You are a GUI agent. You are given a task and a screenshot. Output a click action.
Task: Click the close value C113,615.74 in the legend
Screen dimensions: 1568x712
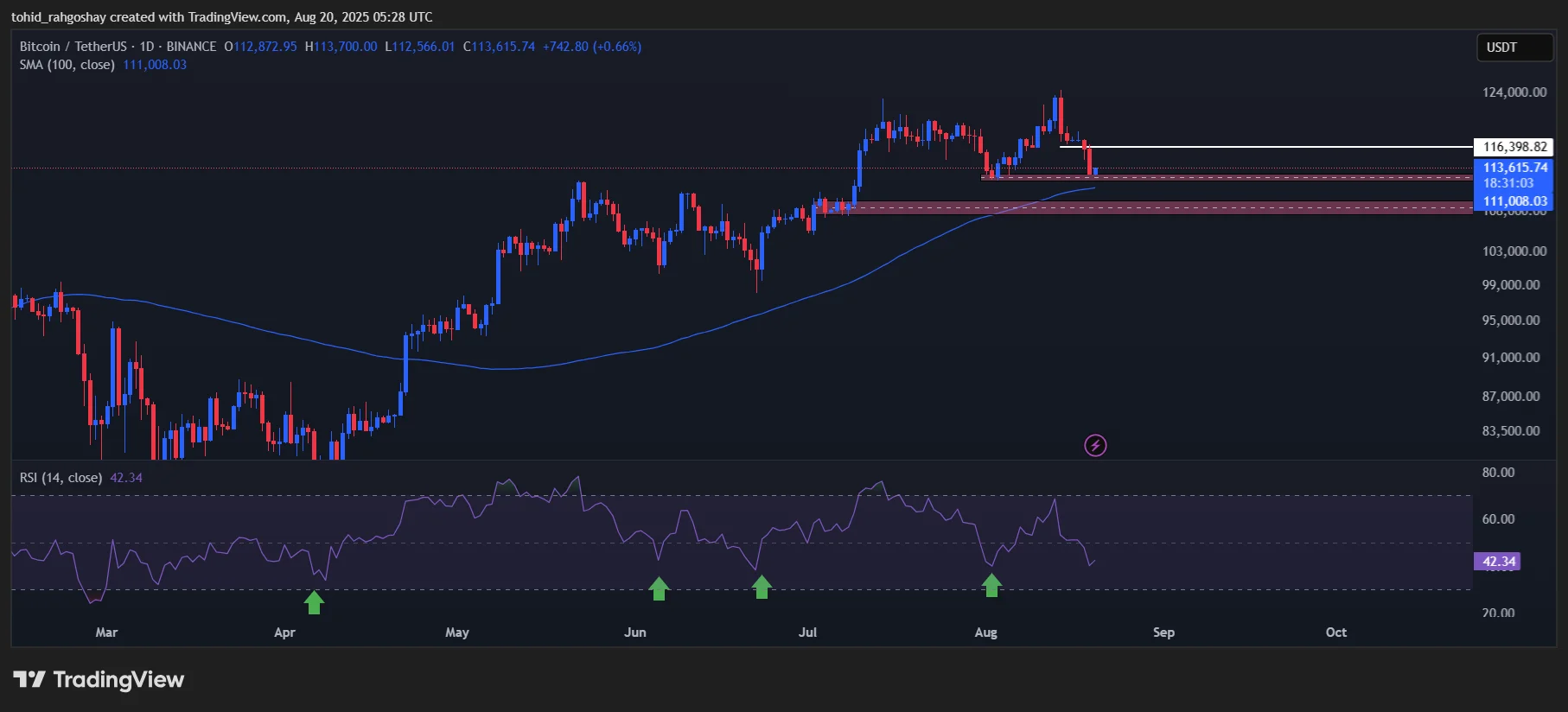pos(499,47)
